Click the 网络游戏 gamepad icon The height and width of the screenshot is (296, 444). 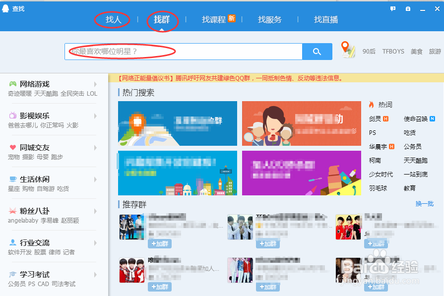point(13,84)
